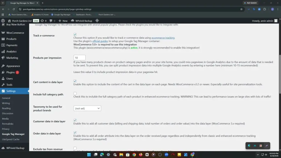Enable Exclude tax from revenue checkbox
The image size is (281, 158).
(x=75, y=148)
